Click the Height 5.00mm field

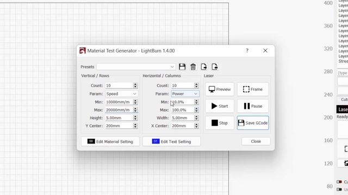(119, 118)
